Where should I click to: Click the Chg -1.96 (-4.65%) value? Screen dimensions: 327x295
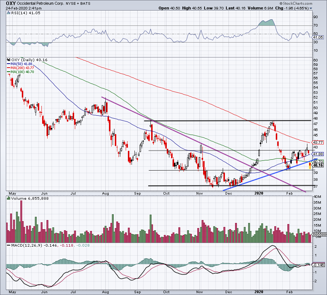[x=292, y=8]
